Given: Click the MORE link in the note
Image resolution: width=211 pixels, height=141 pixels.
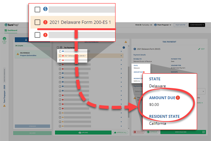Looking at the screenshot, I should point(200,103).
